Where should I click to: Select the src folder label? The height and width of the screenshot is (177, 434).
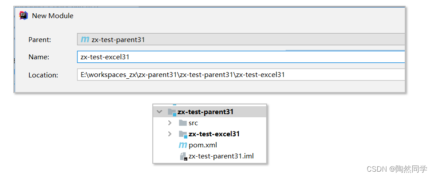(x=193, y=123)
